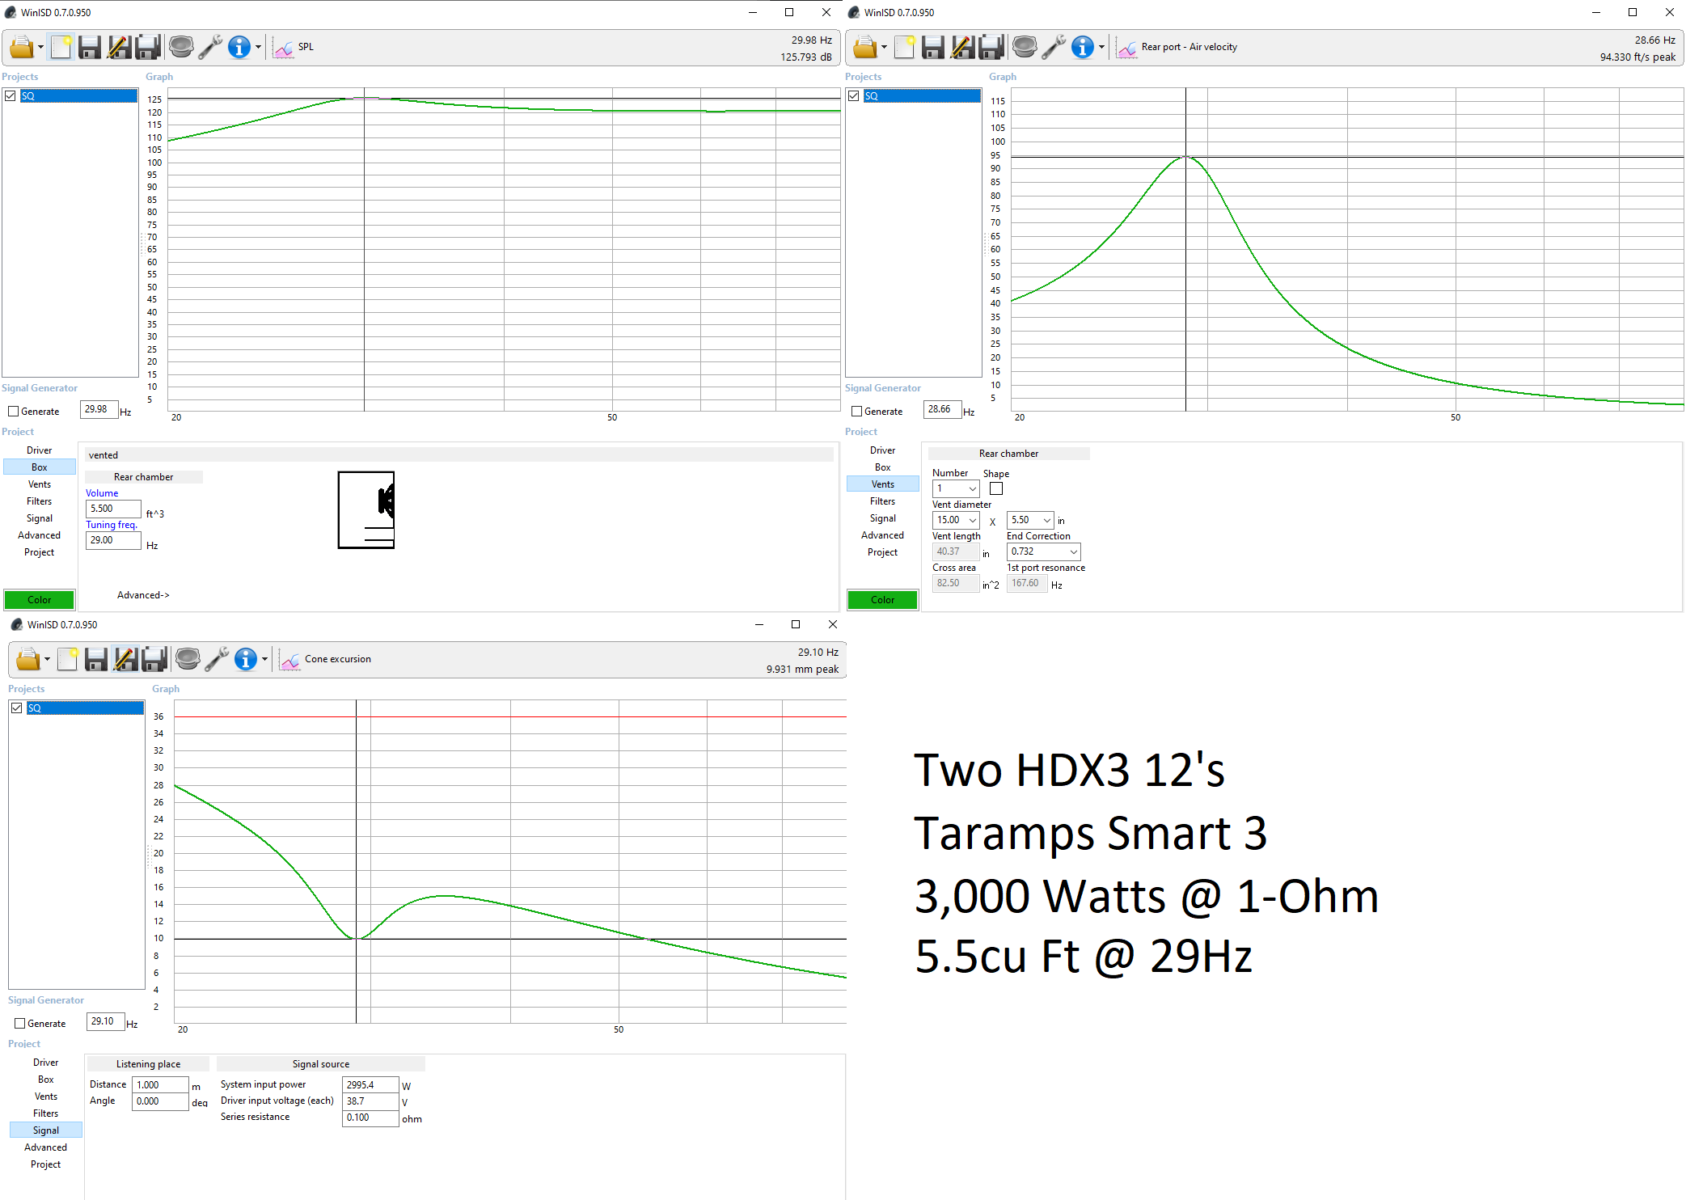Select Vents tab in Air velocity window
1686x1200 pixels.
point(883,484)
